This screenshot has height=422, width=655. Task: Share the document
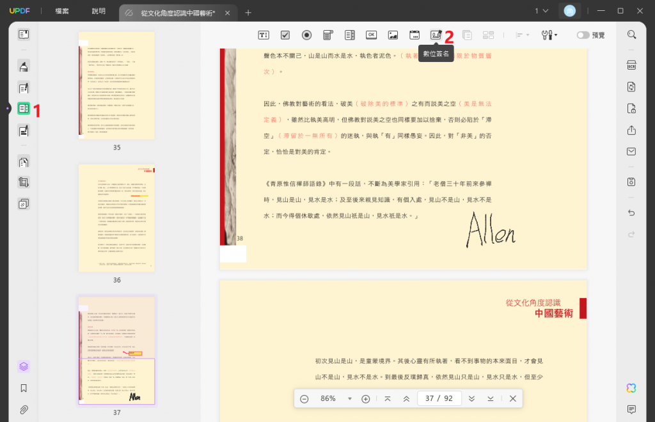(631, 130)
